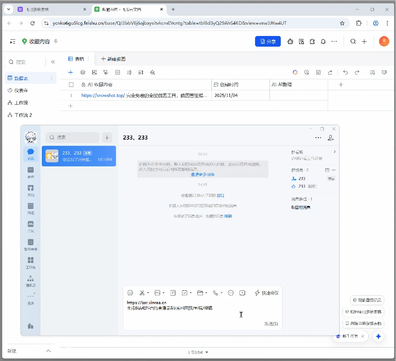The width and height of the screenshot is (396, 361).
Task: Click the 快速会议 quick meeting button
Action: [266, 293]
